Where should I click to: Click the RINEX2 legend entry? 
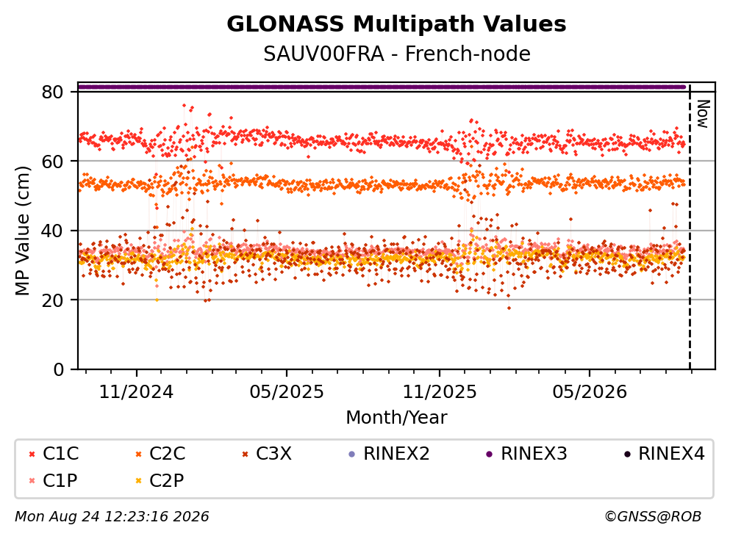pyautogui.click(x=389, y=453)
